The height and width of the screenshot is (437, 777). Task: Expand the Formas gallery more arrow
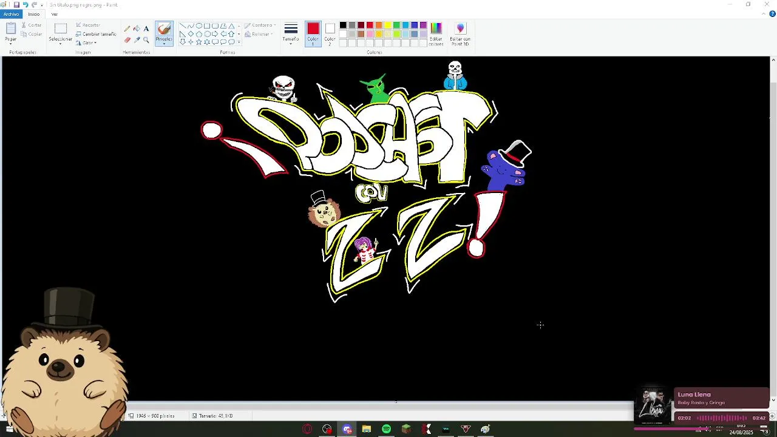coord(239,42)
